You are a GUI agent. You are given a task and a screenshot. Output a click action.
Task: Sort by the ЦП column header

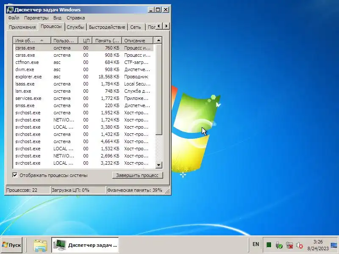86,41
